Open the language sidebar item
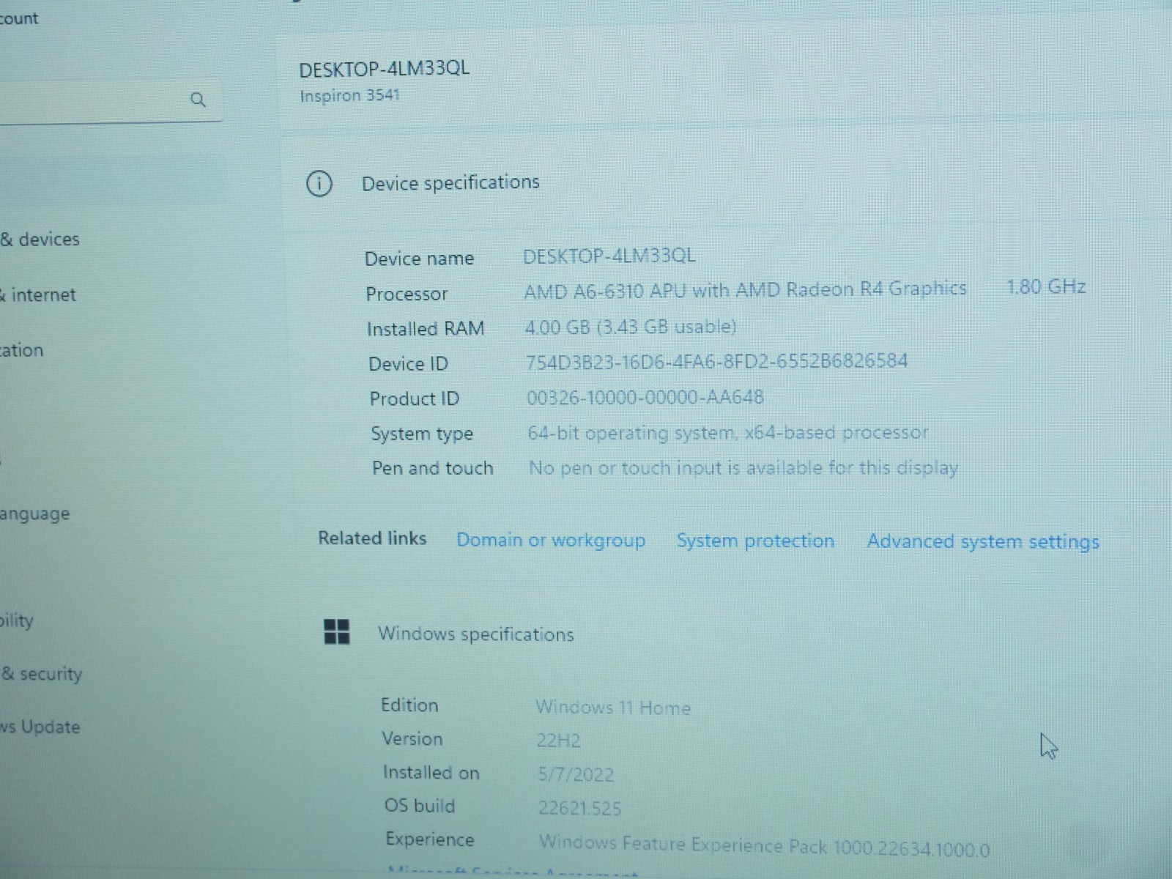The width and height of the screenshot is (1172, 879). click(x=35, y=514)
